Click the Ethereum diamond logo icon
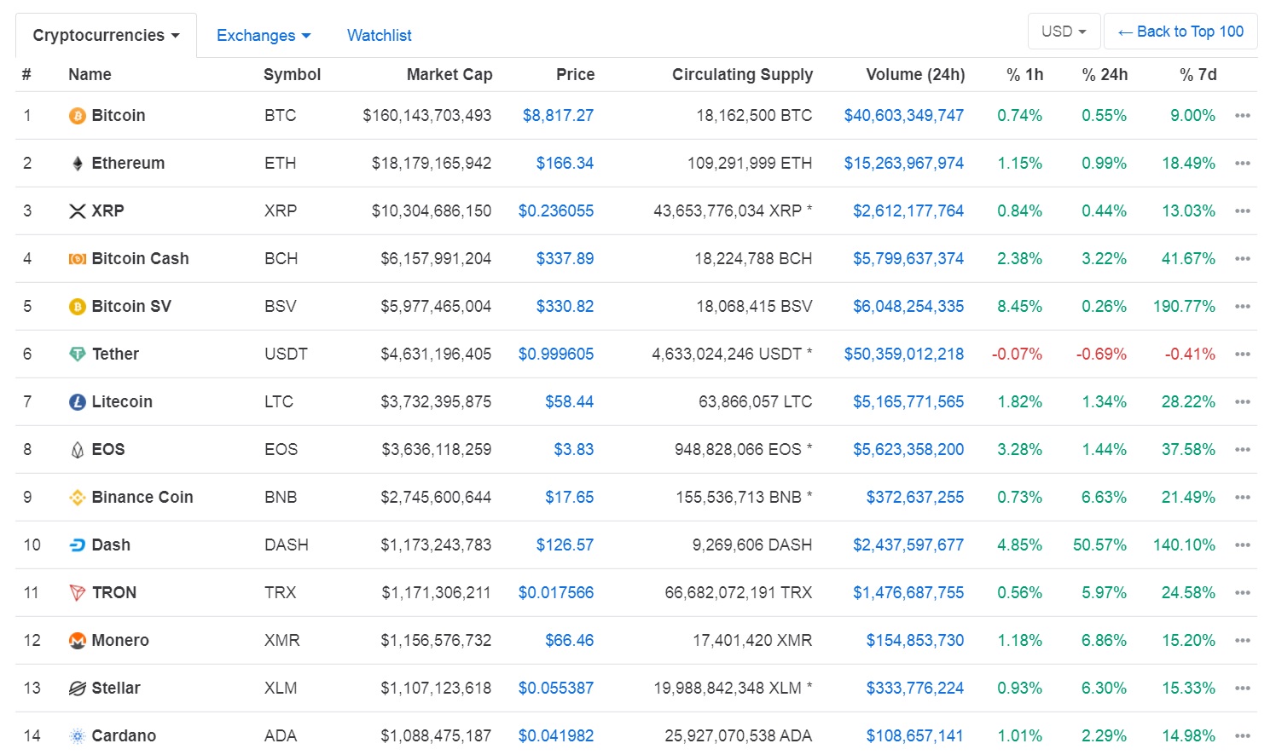Viewport: 1276px width, 755px height. tap(77, 164)
